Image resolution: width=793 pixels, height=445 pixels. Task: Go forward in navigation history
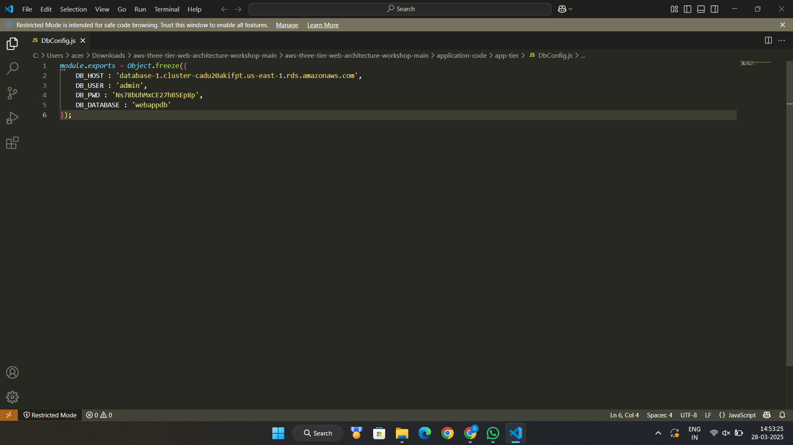[x=238, y=9]
